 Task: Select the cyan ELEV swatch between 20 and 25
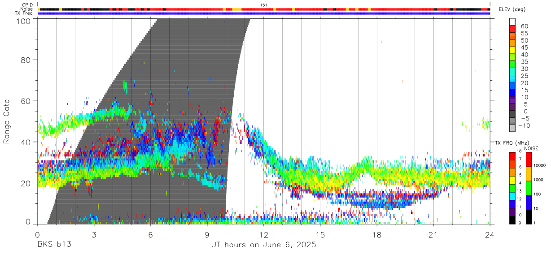pos(512,79)
